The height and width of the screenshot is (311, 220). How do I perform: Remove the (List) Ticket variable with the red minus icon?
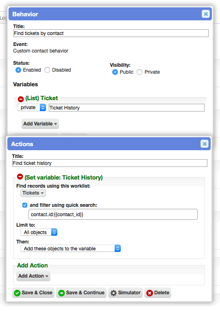pyautogui.click(x=21, y=99)
